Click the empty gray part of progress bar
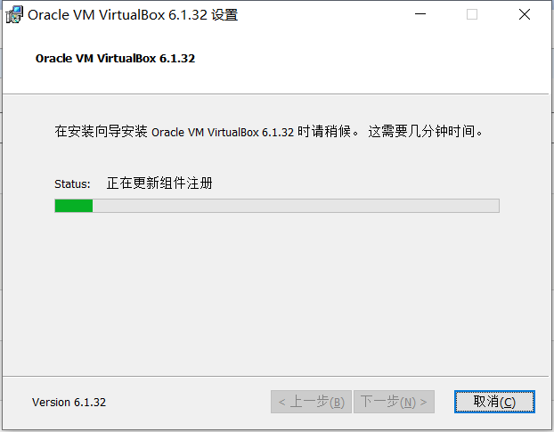Screen dimensions: 554x432 [x=296, y=206]
